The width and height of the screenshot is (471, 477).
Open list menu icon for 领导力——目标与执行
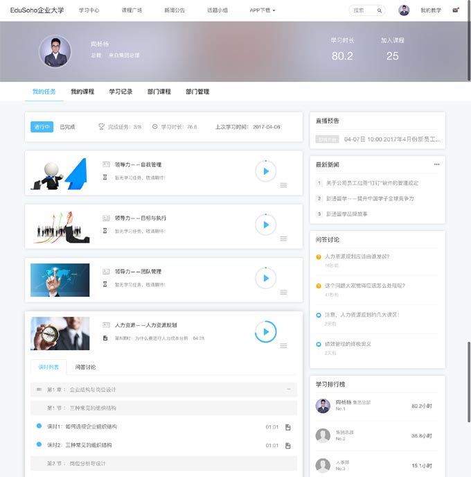[x=283, y=238]
